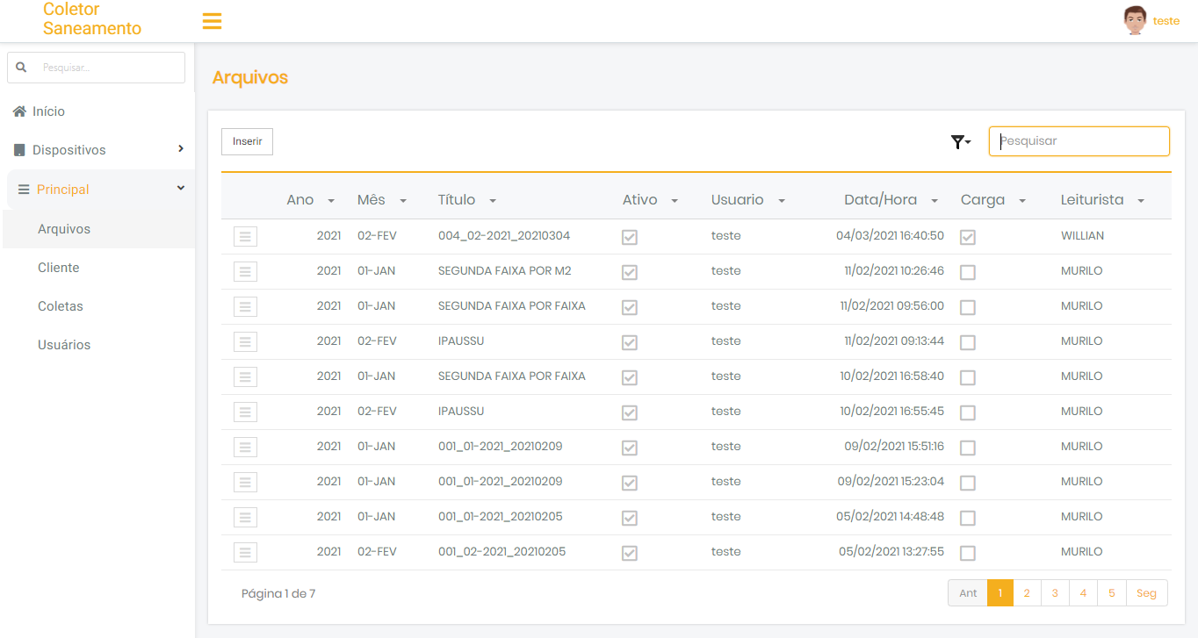Focus the table Pesquisar search field
The width and height of the screenshot is (1198, 638).
coord(1079,141)
